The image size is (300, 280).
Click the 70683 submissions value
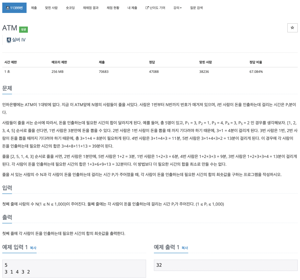pos(103,72)
